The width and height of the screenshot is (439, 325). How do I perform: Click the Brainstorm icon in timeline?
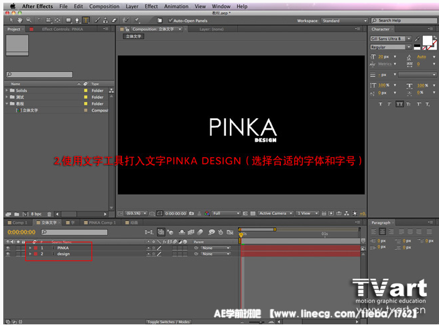tap(211, 232)
